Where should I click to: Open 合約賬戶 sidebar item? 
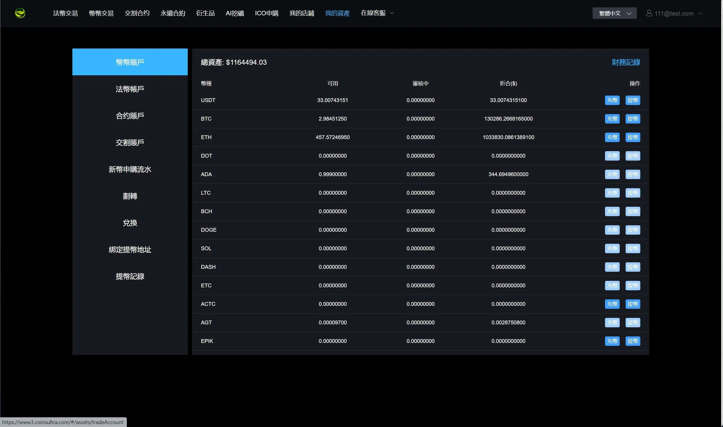130,116
